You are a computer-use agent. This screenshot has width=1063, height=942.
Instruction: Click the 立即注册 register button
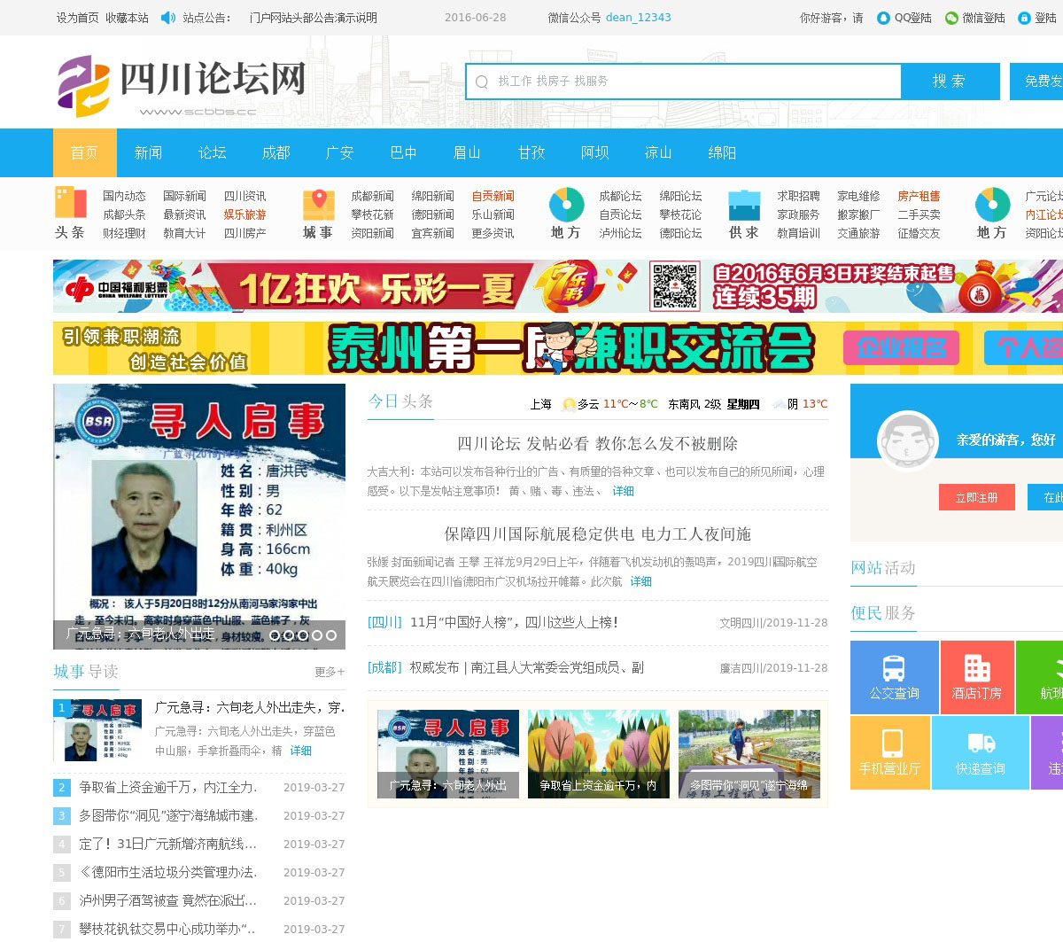[976, 498]
